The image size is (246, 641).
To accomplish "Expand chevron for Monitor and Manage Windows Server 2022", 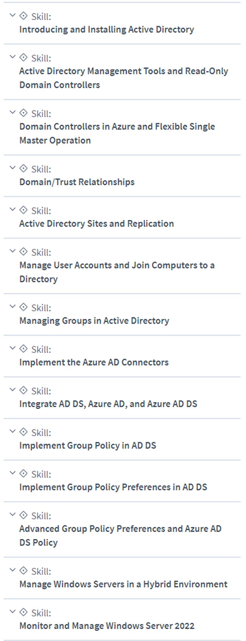I will coord(13,611).
